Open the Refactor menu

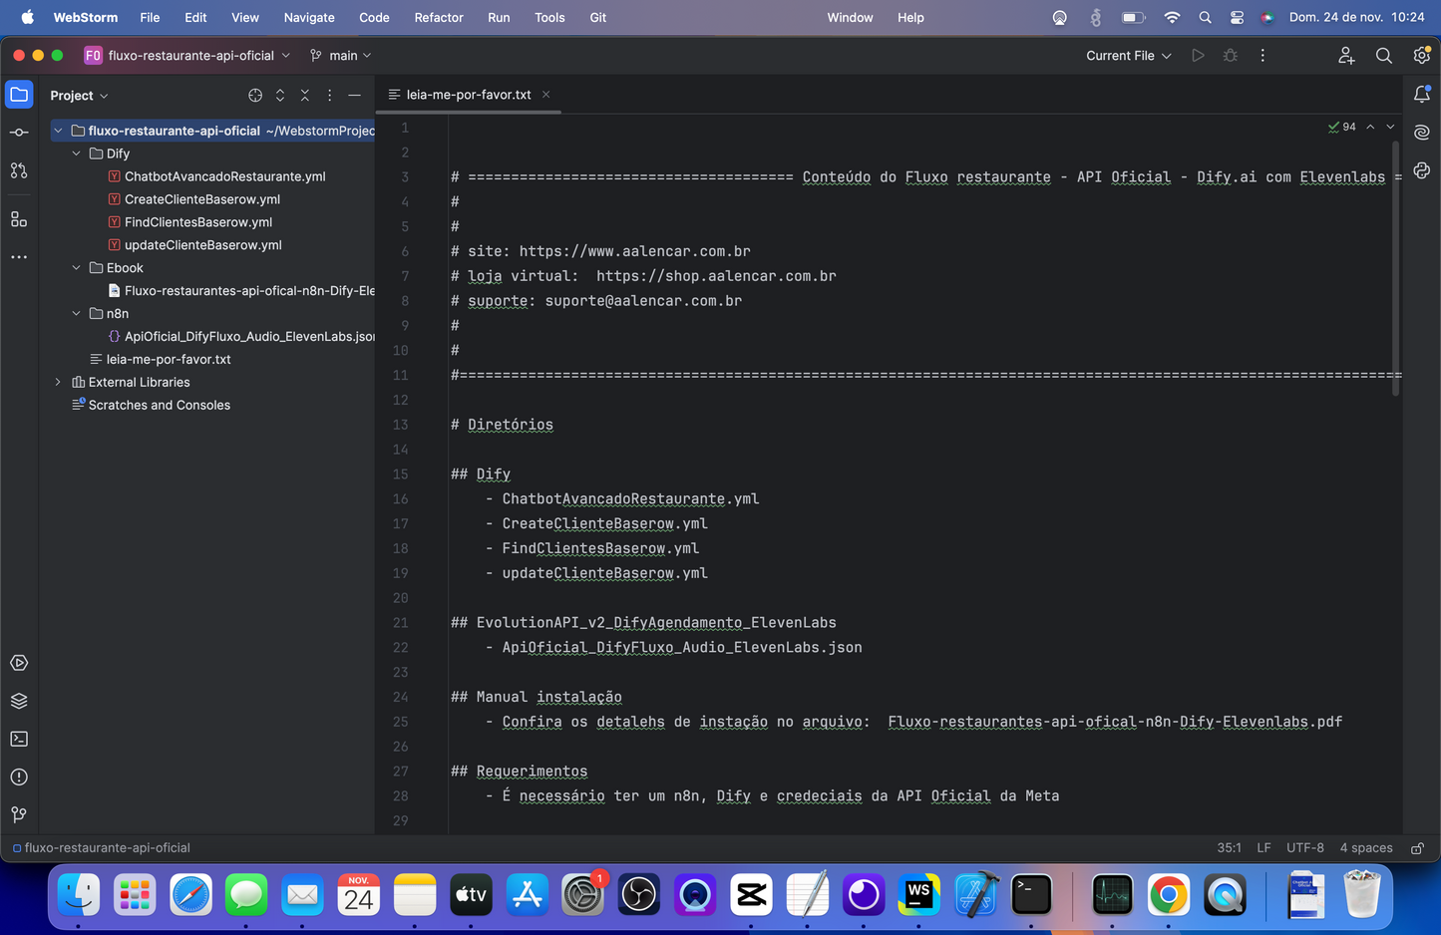(x=439, y=17)
